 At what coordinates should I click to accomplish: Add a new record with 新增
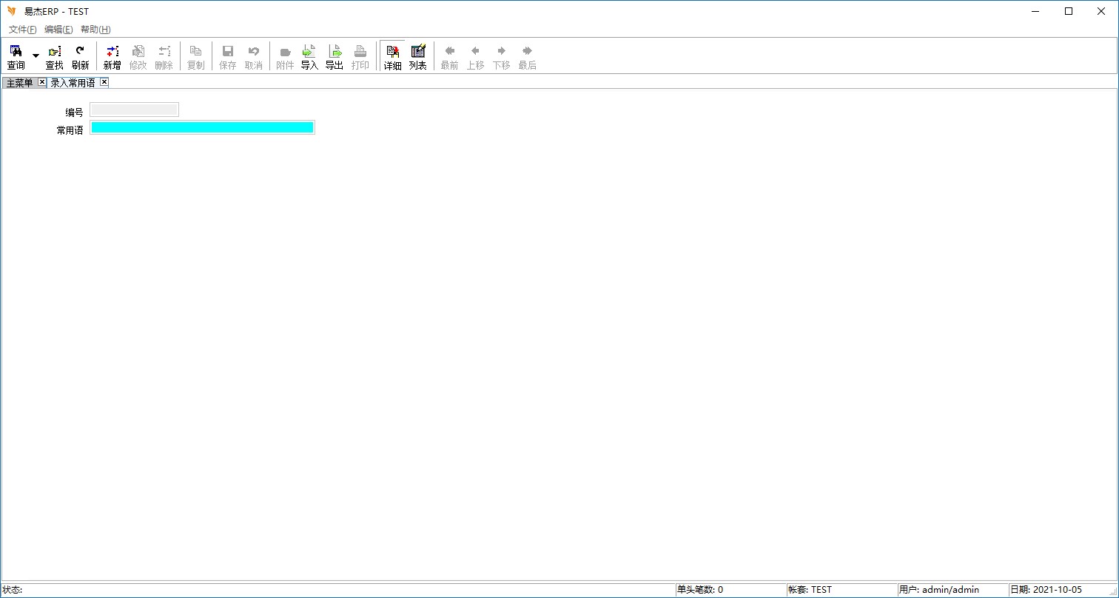click(x=112, y=56)
